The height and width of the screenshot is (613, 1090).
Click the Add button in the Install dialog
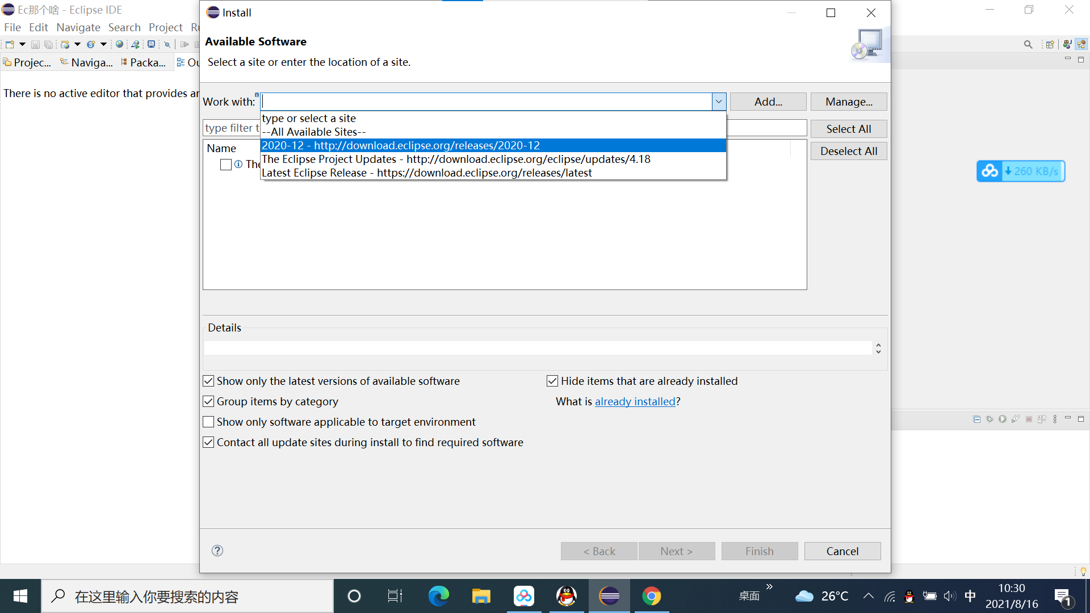tap(768, 102)
